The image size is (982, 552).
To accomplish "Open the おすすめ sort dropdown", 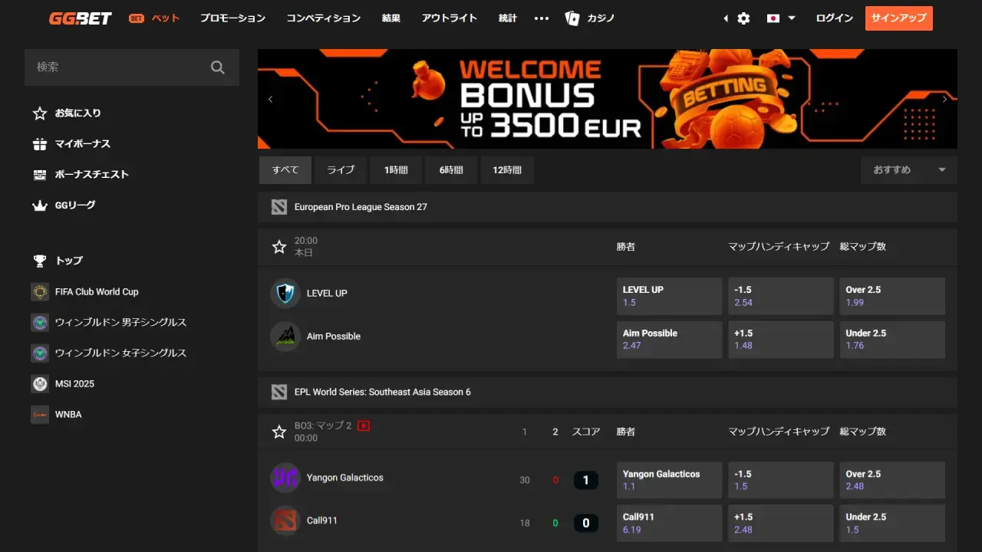I will (x=909, y=170).
